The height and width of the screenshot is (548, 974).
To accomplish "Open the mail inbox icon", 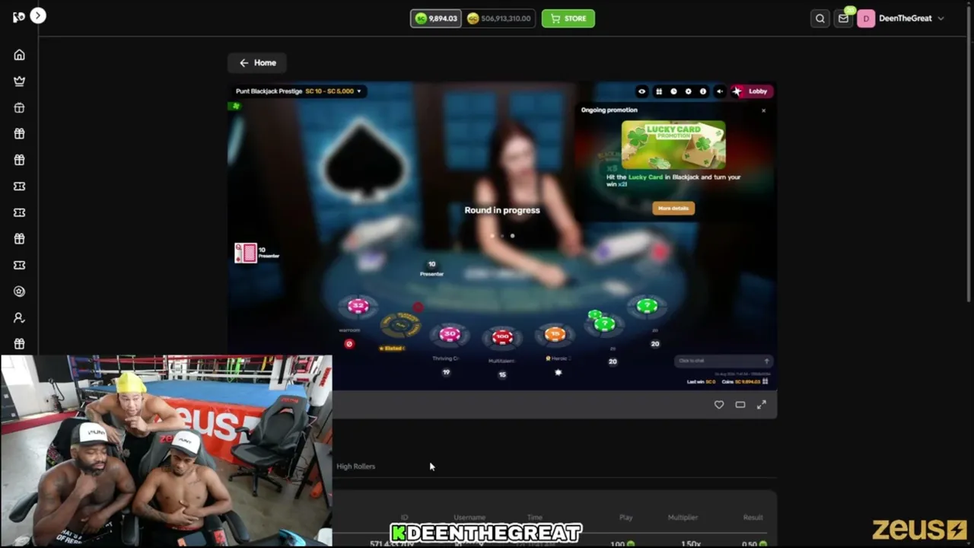I will click(843, 18).
